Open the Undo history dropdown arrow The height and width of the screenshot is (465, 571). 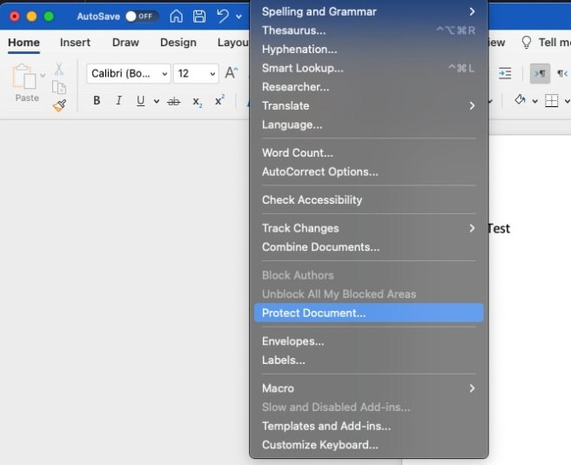point(238,17)
